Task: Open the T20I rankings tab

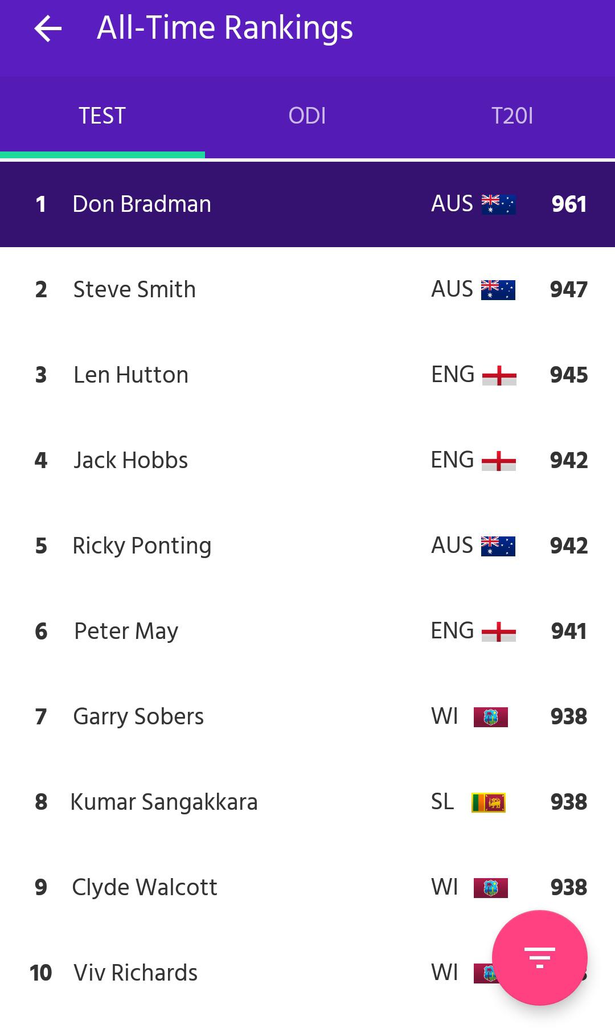Action: pyautogui.click(x=512, y=116)
